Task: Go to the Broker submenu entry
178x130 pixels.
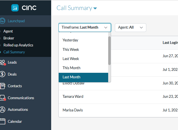Action: (x=9, y=38)
